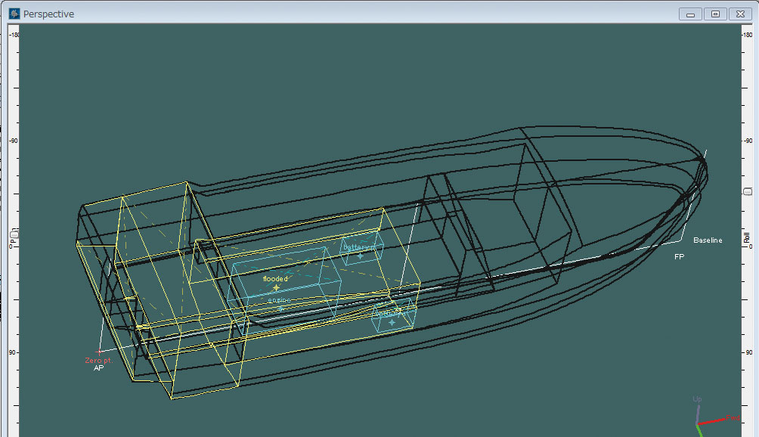759x437 pixels.
Task: Minimize the Perspective window
Action: [x=690, y=14]
